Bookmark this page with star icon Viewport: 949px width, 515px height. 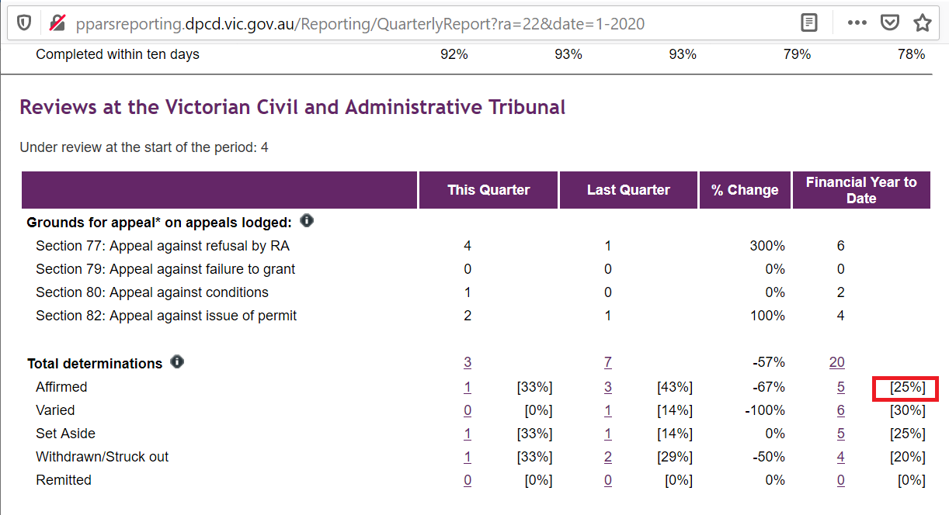(x=923, y=23)
